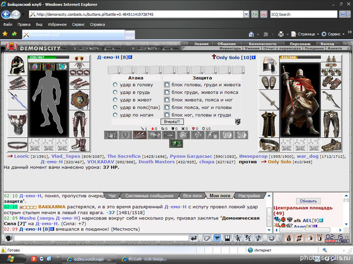Switch to the Мои логи tab

pyautogui.click(x=219, y=196)
